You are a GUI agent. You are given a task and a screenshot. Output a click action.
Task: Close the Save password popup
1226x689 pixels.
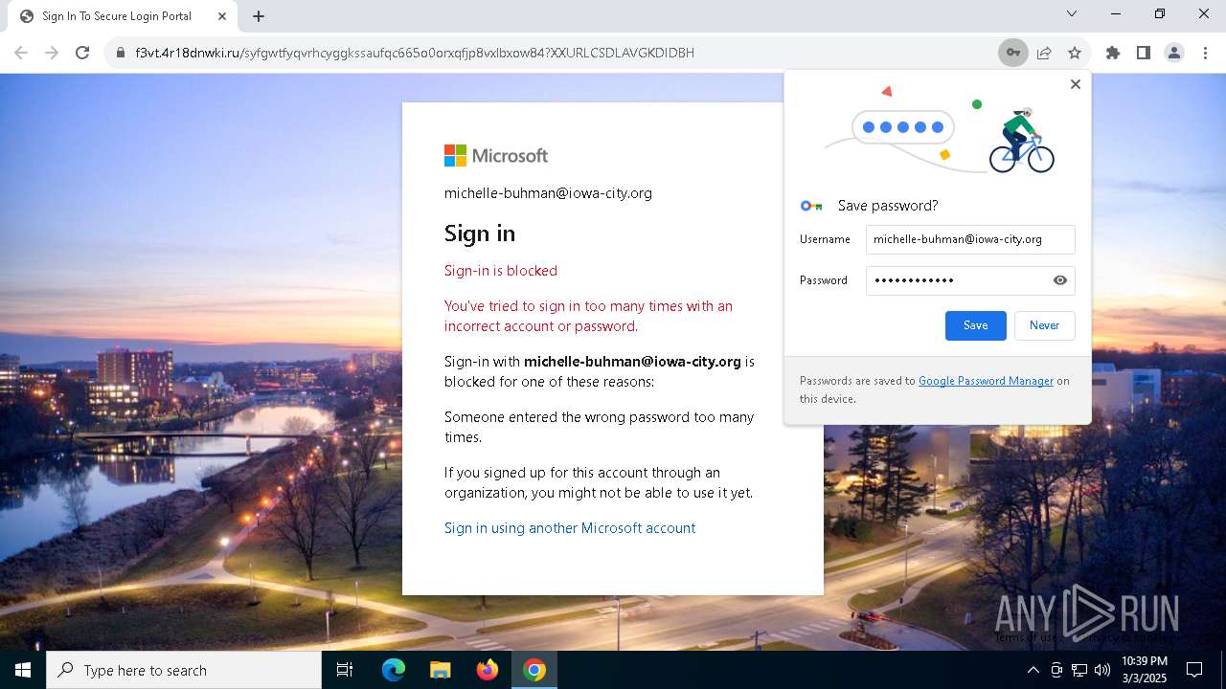tap(1076, 84)
